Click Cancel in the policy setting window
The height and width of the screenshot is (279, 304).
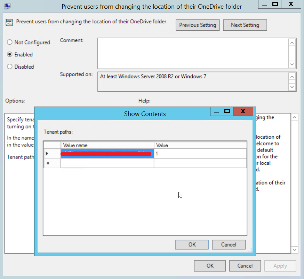coord(245,266)
